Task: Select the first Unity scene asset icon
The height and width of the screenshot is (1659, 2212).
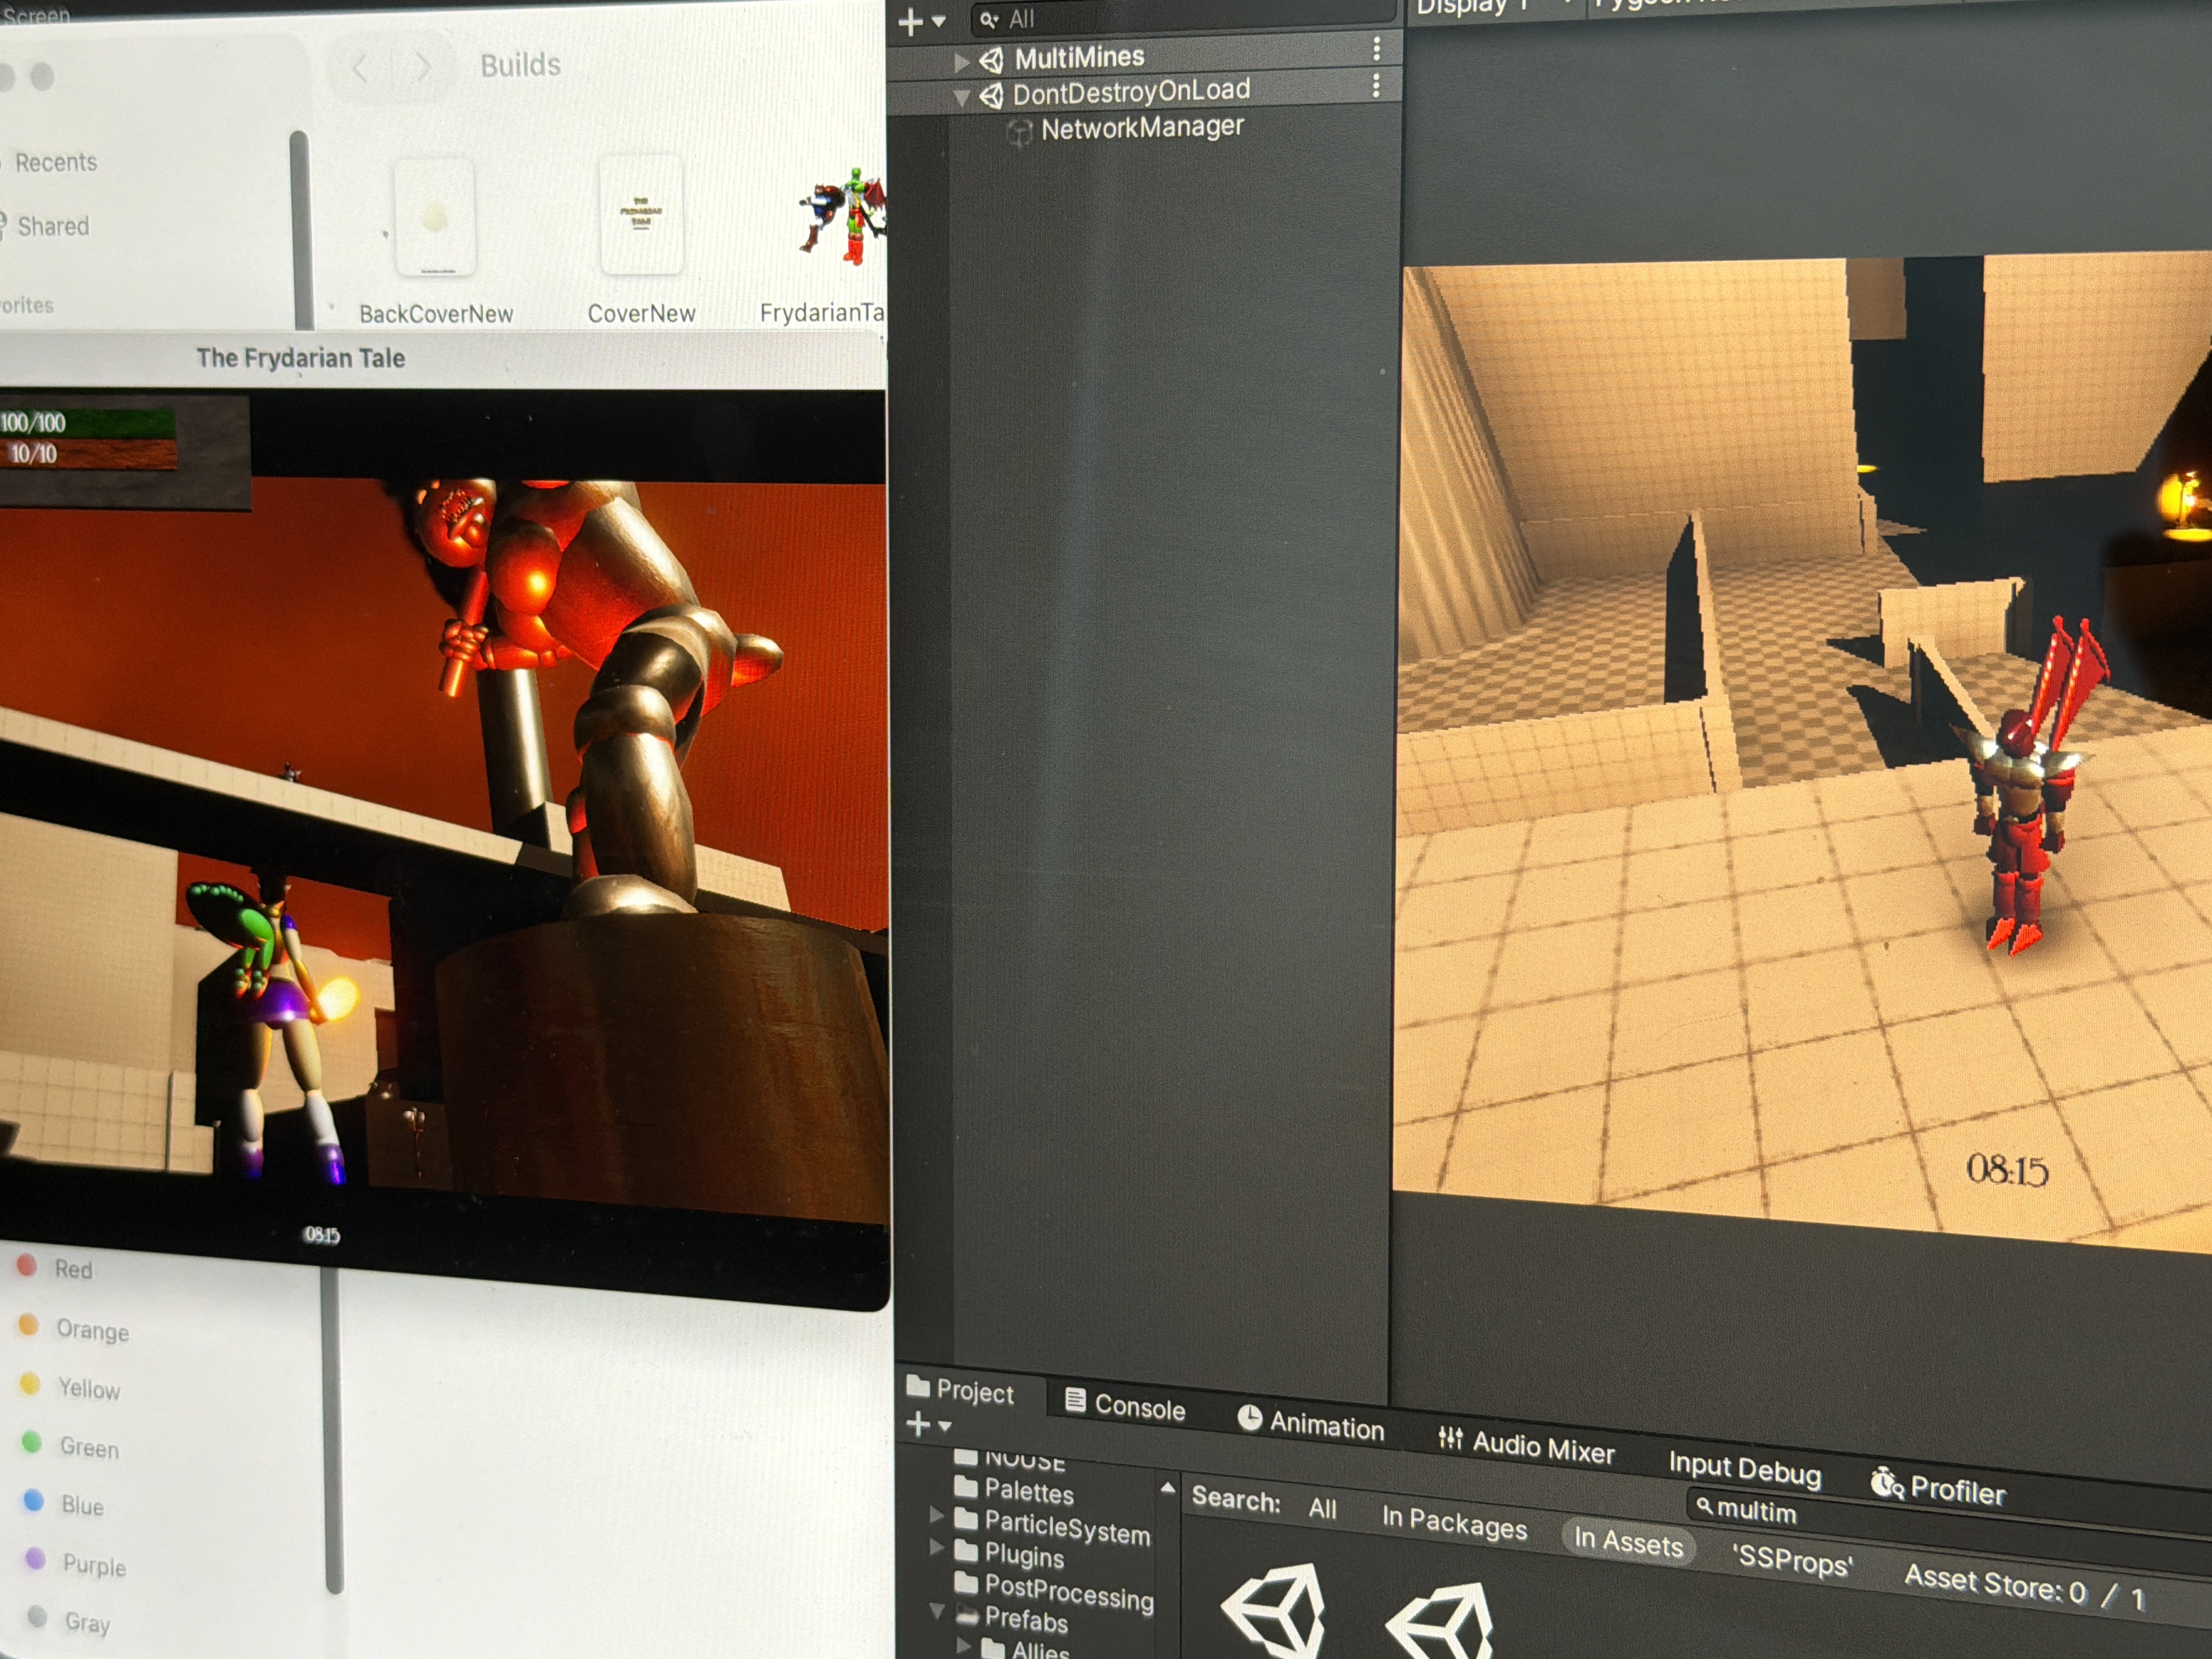Action: tap(1274, 1610)
